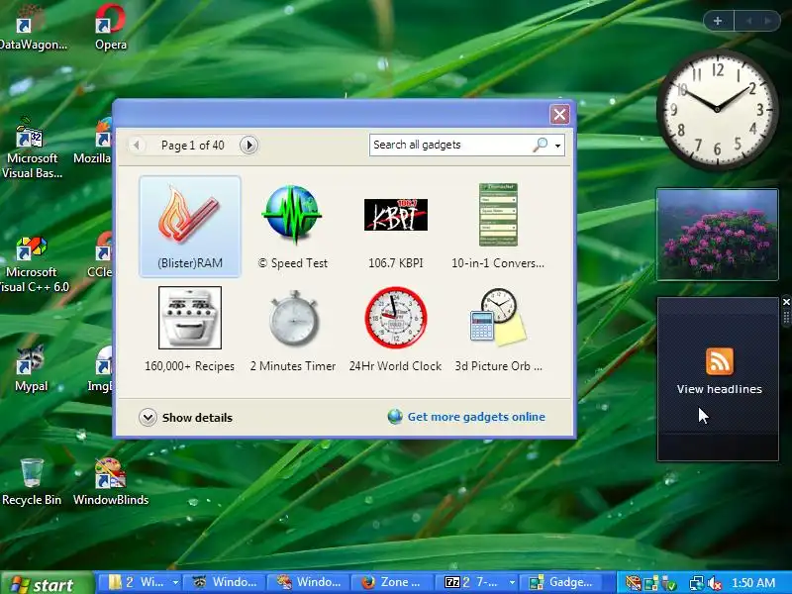The width and height of the screenshot is (792, 594).
Task: Click the 1:50 AM taskbar clock
Action: (753, 583)
